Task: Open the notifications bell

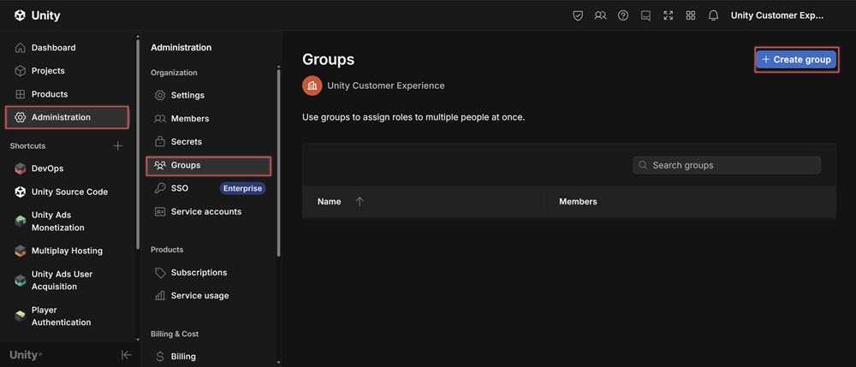Action: [x=713, y=15]
